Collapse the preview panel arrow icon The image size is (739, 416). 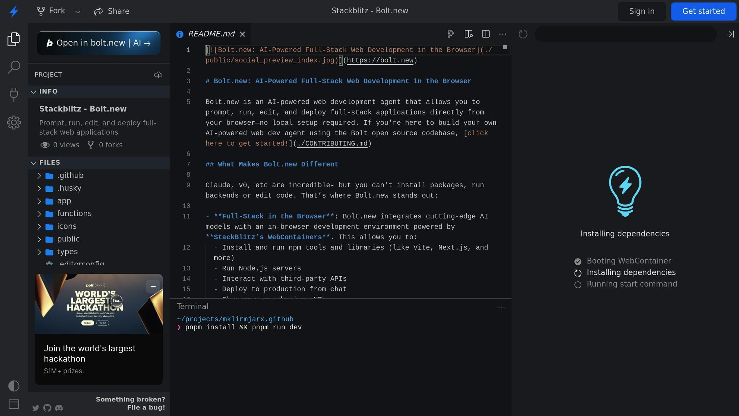(x=730, y=34)
